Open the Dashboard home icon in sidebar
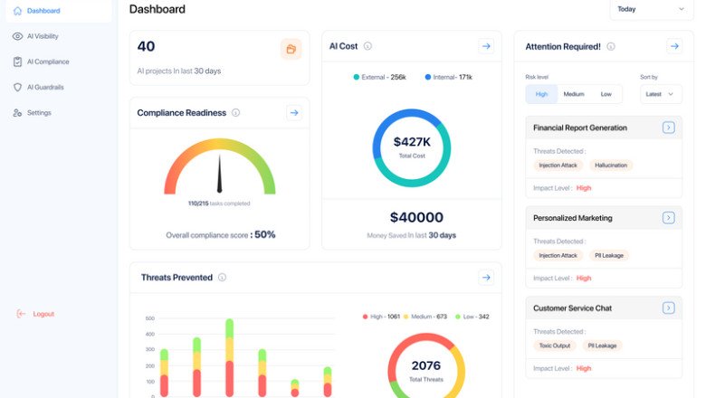This screenshot has height=398, width=706. coord(17,11)
